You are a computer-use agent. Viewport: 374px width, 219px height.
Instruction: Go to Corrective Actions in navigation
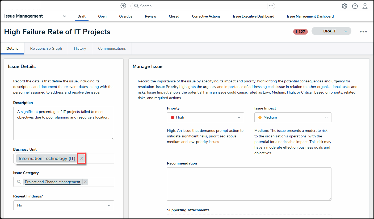click(x=206, y=16)
